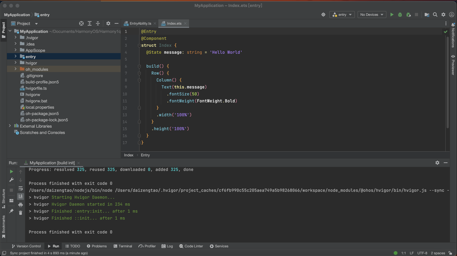Toggle tool window bars icon in status bar corner
This screenshot has height=256, width=457.
coord(4,253)
